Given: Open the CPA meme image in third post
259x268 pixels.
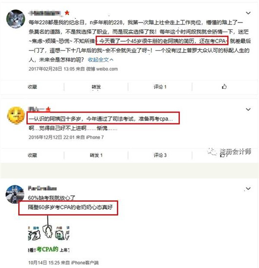Looking at the screenshot, I should [49, 240].
